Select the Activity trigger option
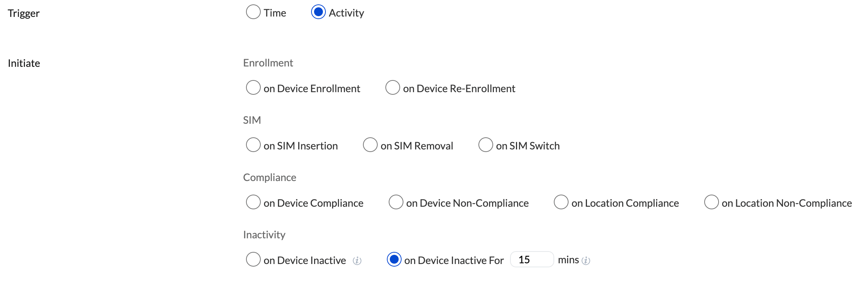Viewport: 862px width, 282px height. (318, 12)
